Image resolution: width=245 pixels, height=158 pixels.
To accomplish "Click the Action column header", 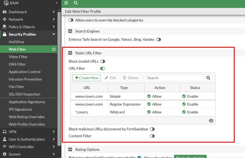I will (162, 88).
